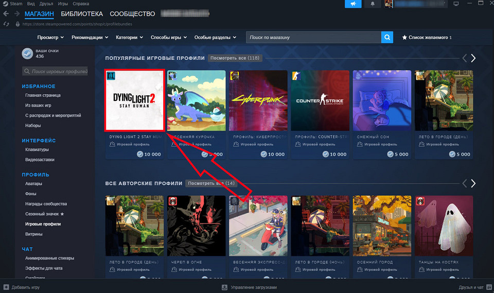
Task: Switch to the БИБЛИОТЕКА tab
Action: click(81, 14)
